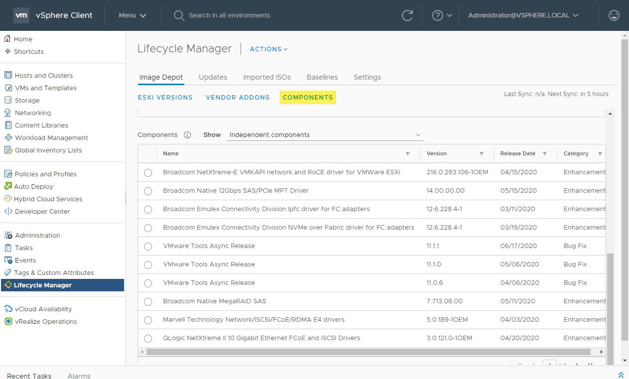
Task: Click the refresh icon in top bar
Action: (407, 15)
